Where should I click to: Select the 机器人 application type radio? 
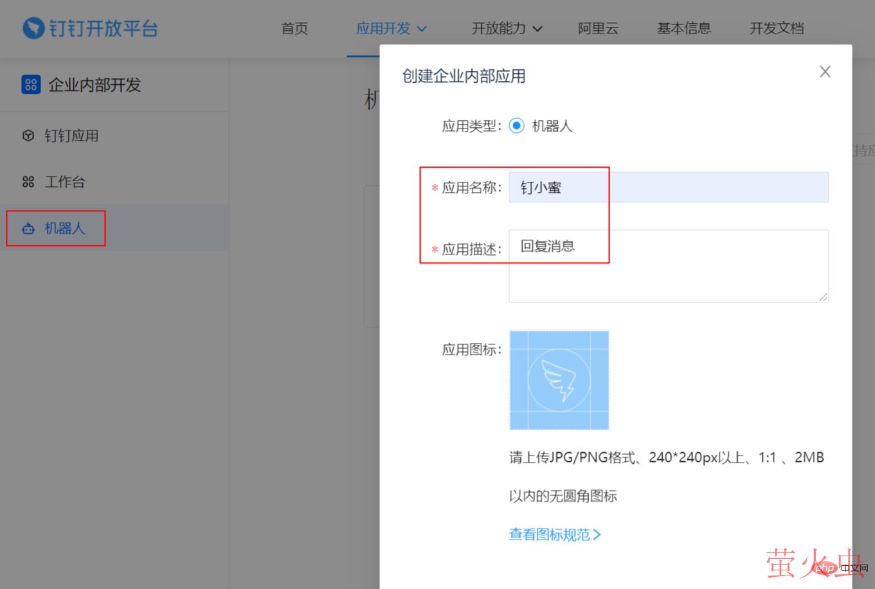[x=516, y=126]
